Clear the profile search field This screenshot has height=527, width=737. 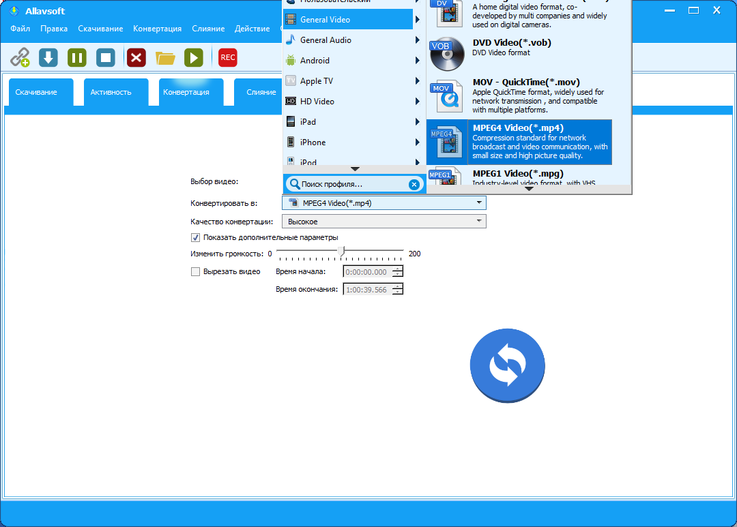click(x=414, y=185)
